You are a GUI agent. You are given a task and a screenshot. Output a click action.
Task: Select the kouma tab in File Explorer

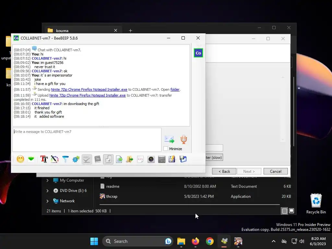[x=83, y=30]
